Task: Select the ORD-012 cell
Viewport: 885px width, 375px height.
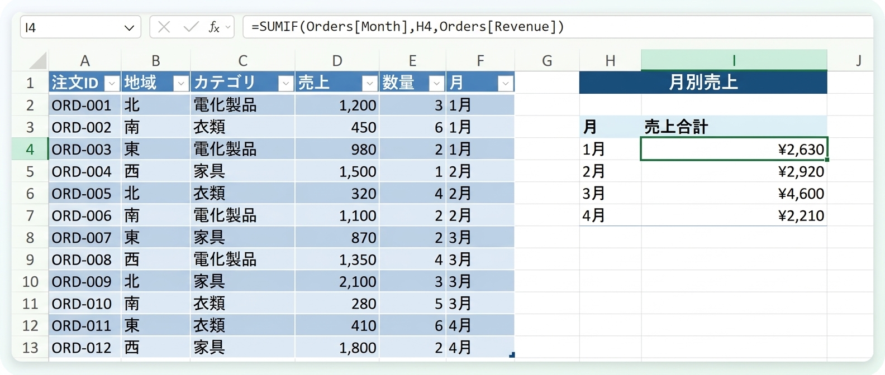Action: 85,348
